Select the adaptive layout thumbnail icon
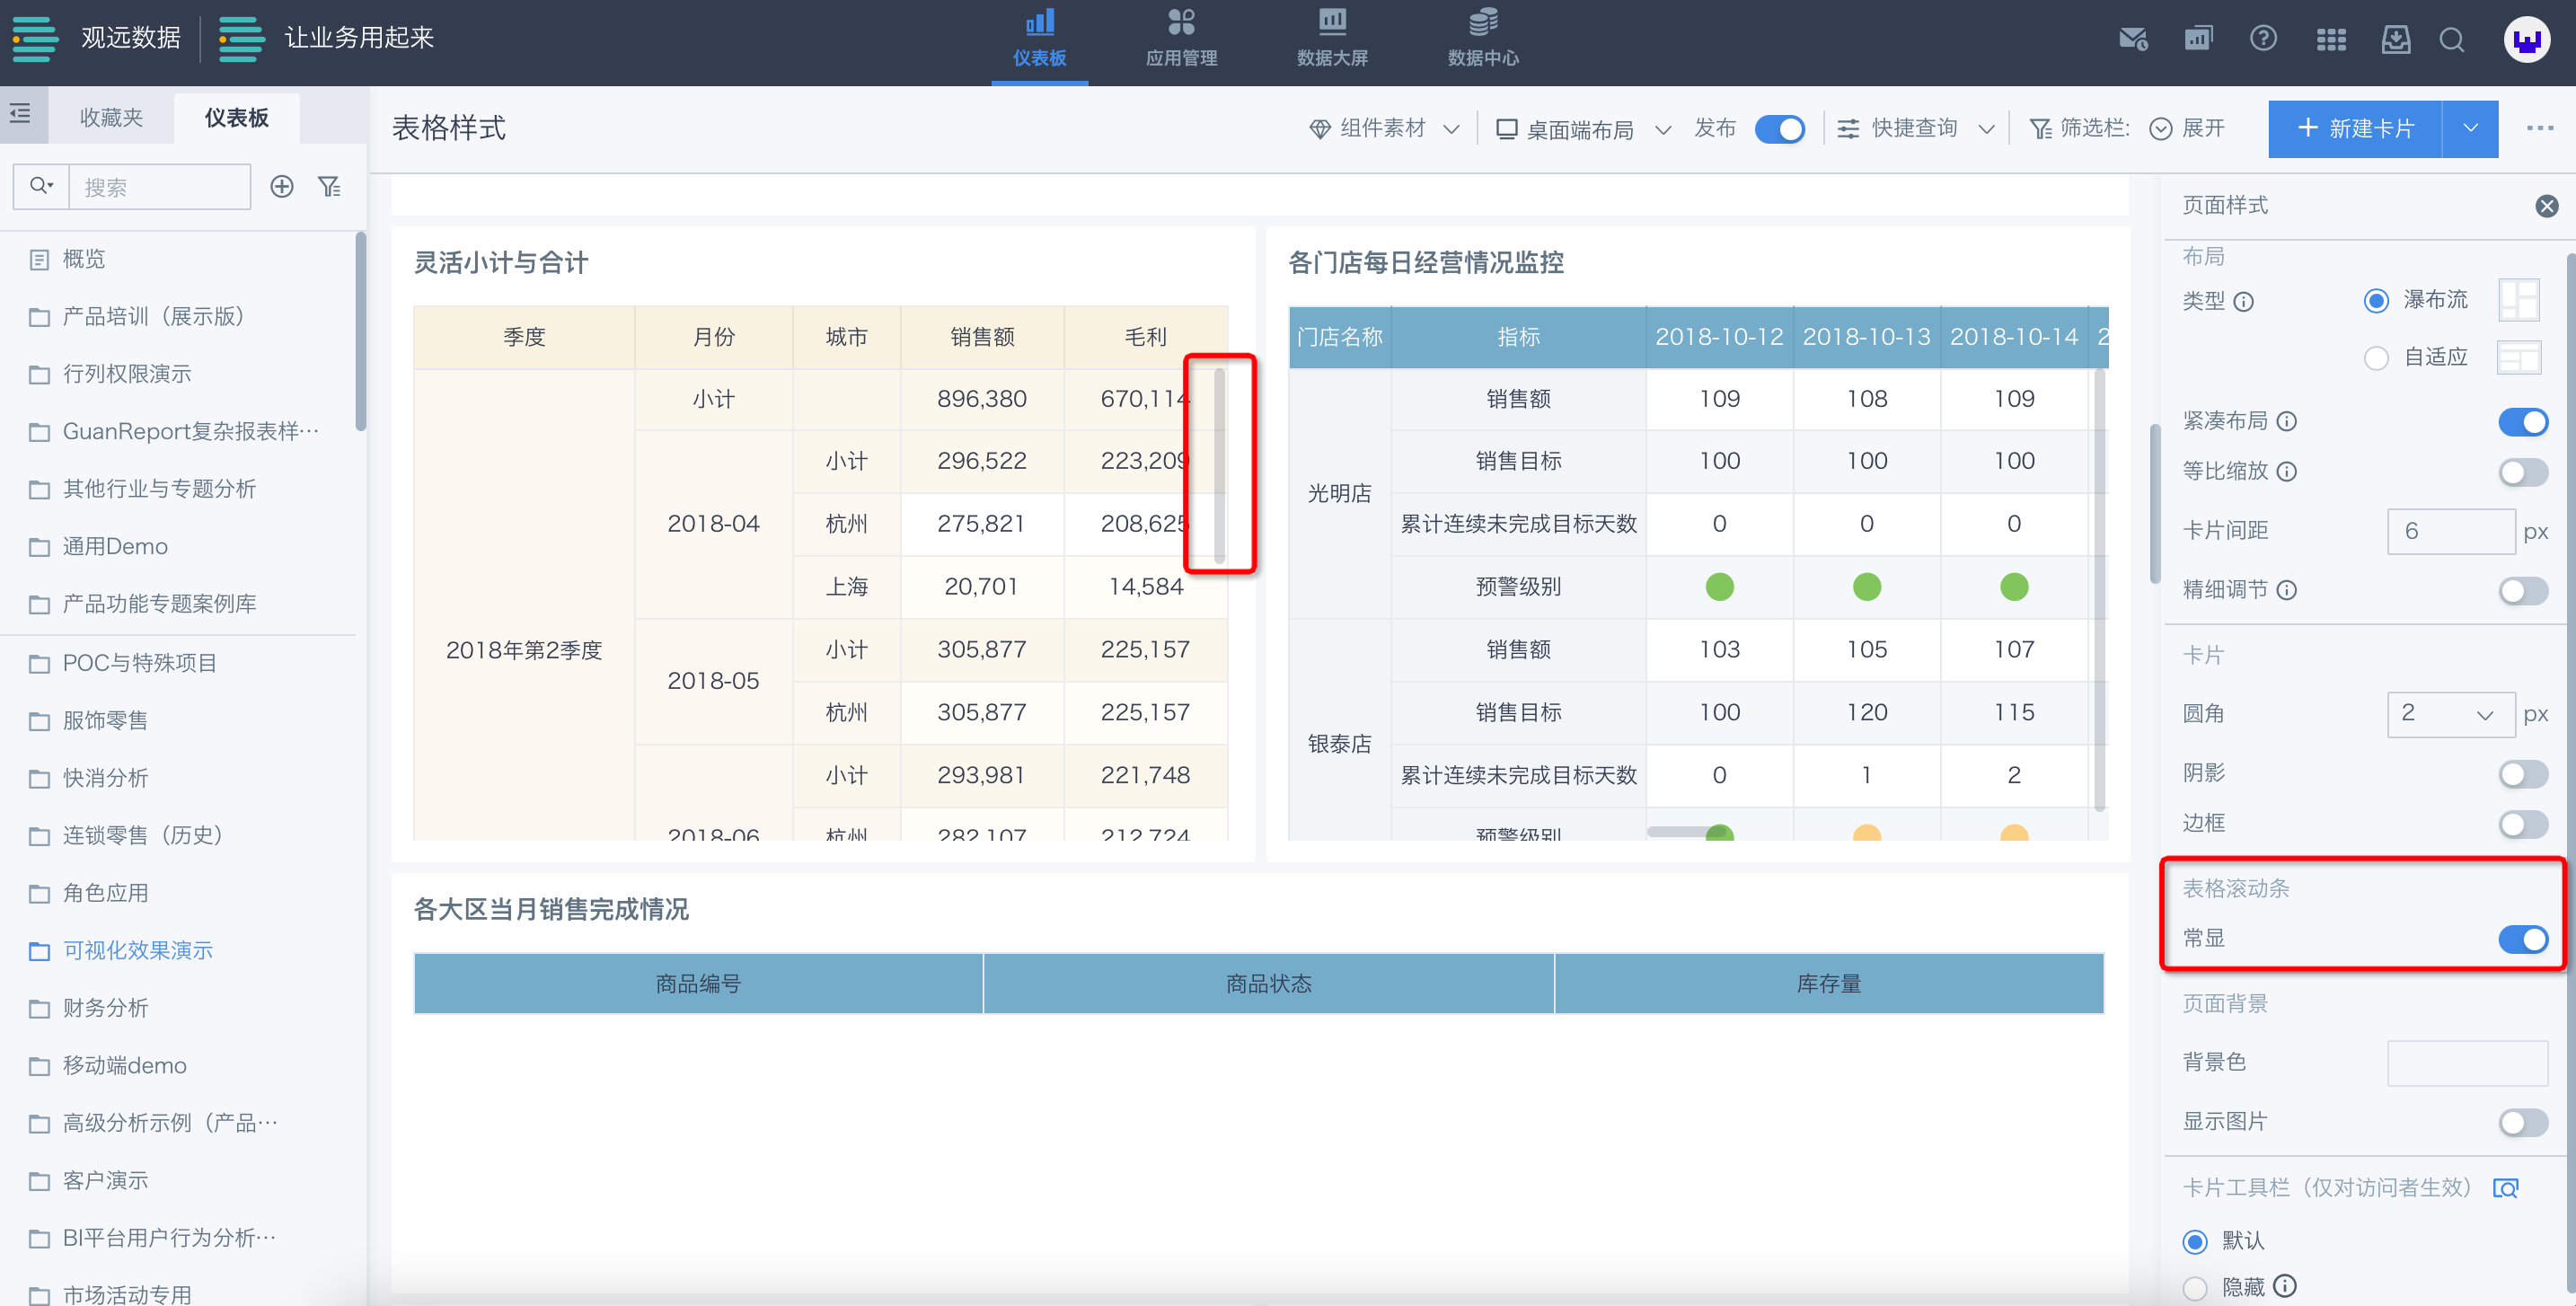 tap(2518, 357)
